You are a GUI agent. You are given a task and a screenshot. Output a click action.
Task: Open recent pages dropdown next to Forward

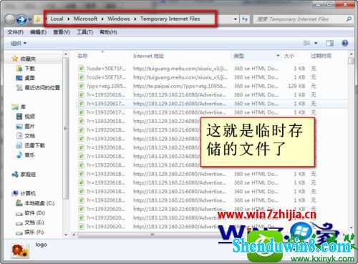tap(30, 19)
